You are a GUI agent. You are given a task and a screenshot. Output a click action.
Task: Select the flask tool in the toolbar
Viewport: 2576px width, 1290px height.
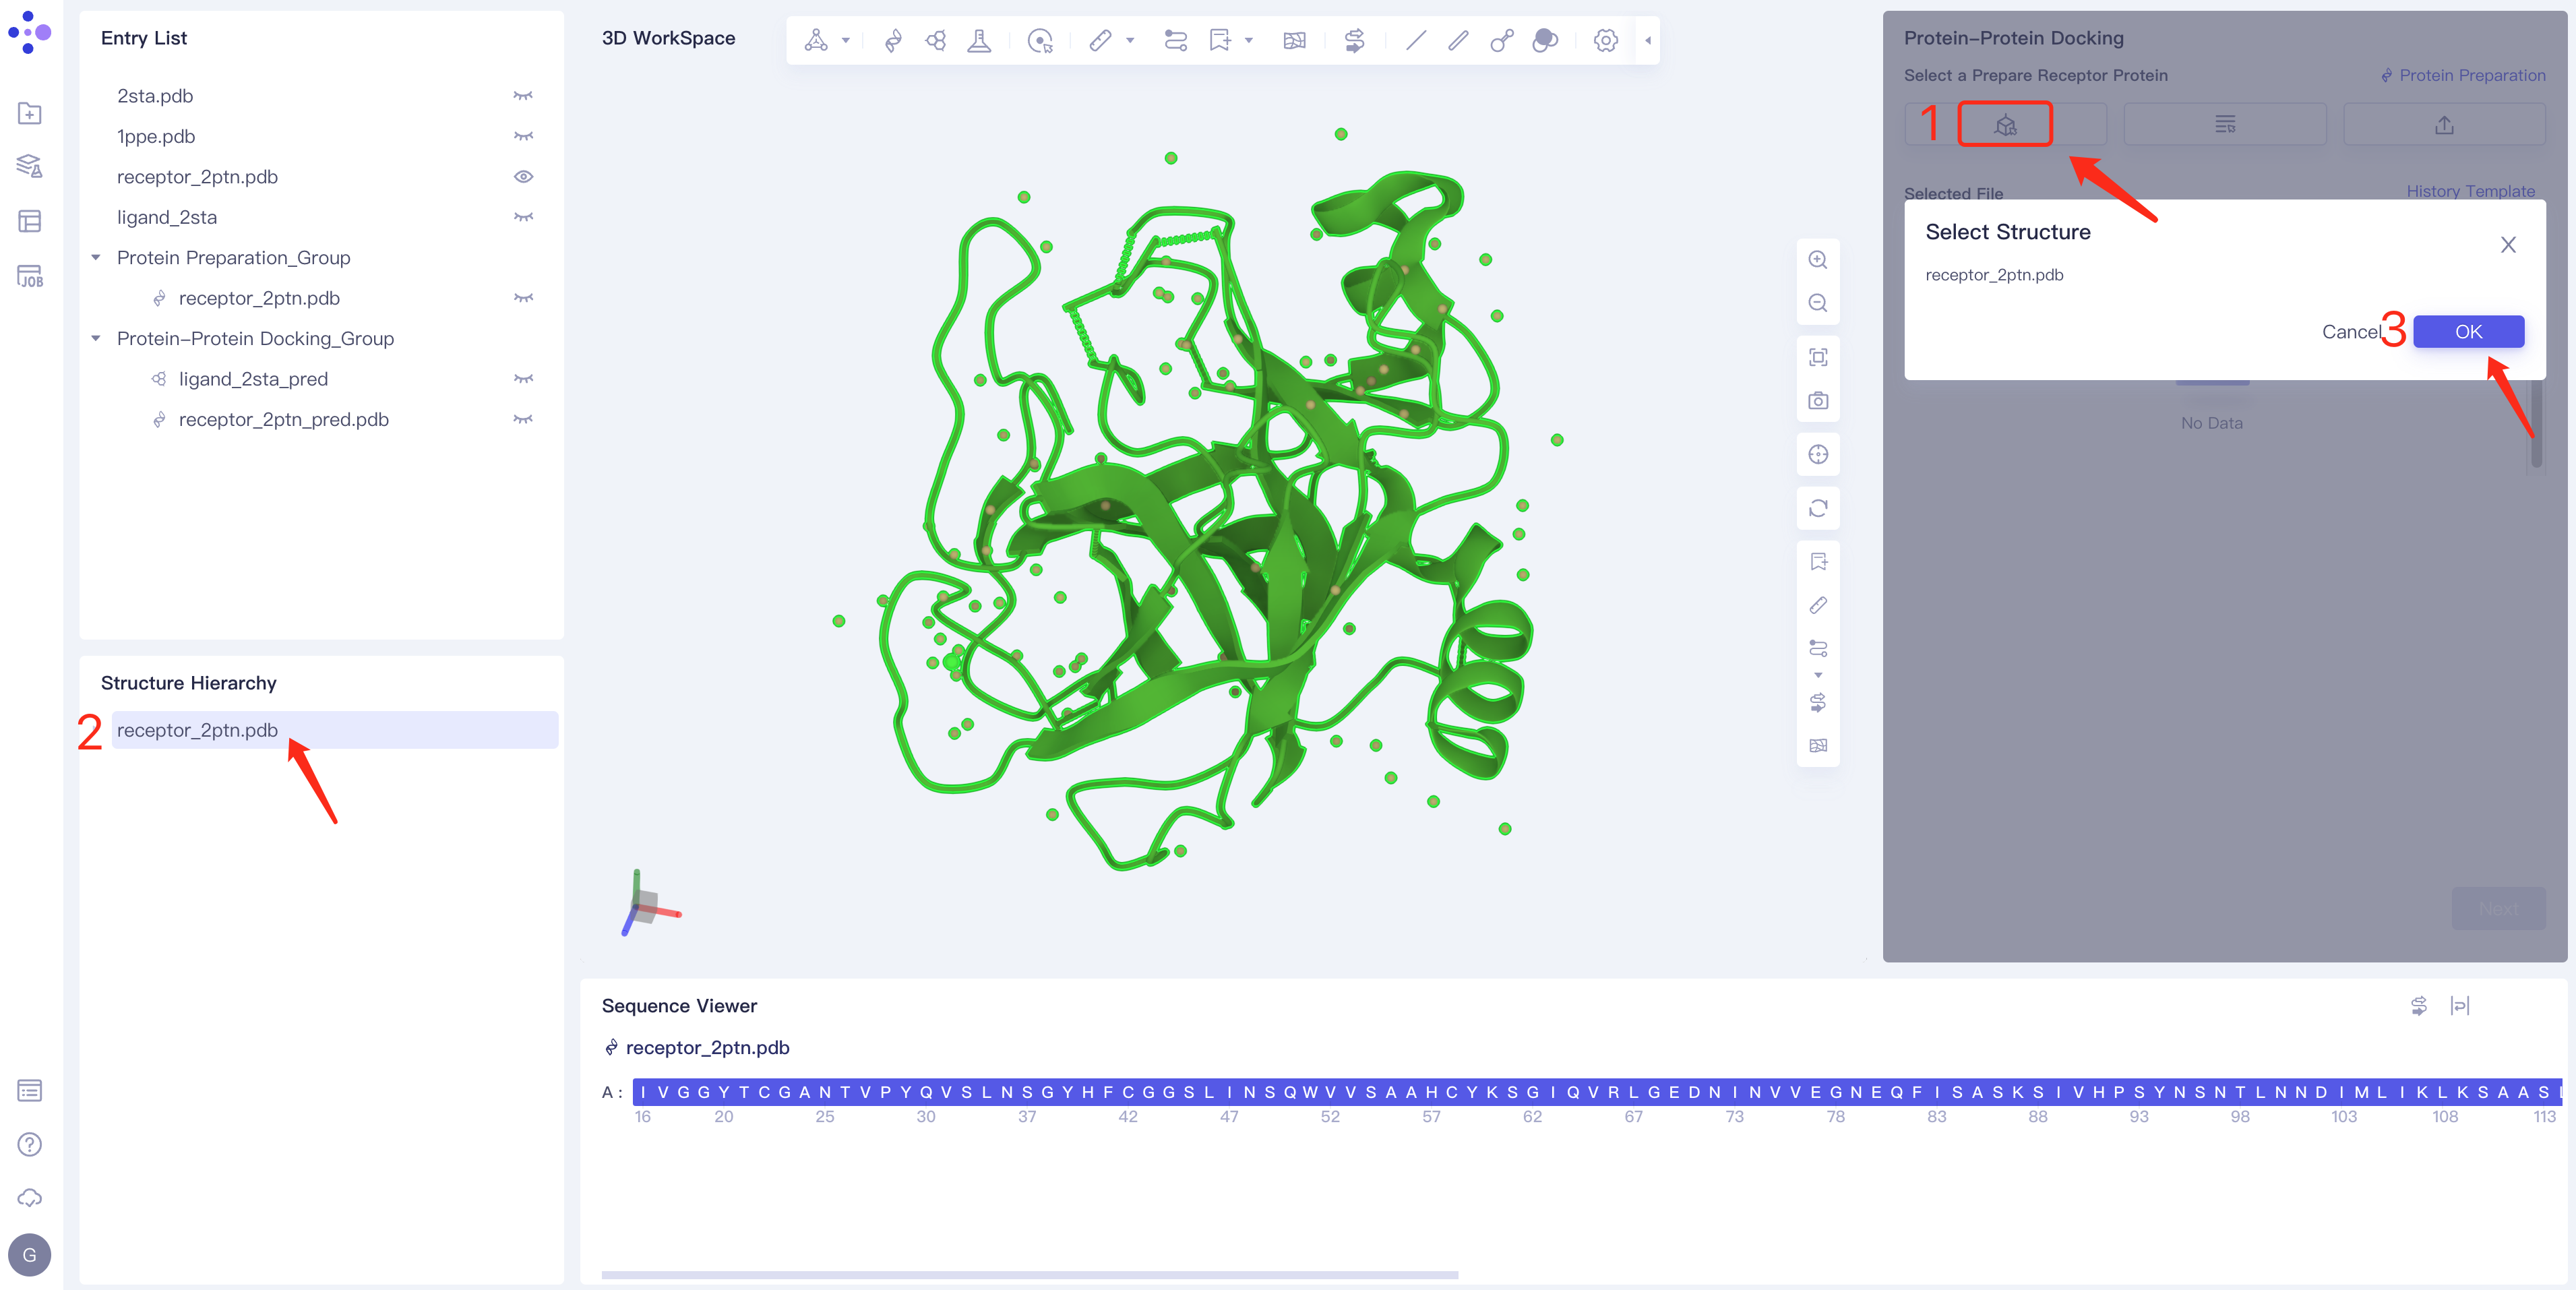[979, 41]
